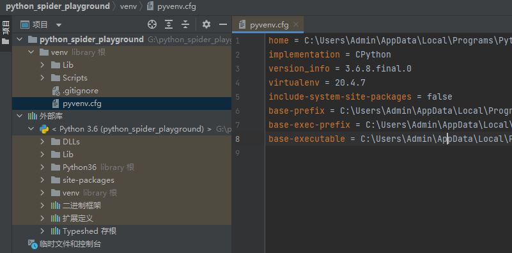Click the .gitignore file icon

[56, 91]
